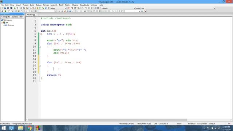Click the New file toolbar icon
Viewport: 233px width, 131px height.
(x=3, y=8)
